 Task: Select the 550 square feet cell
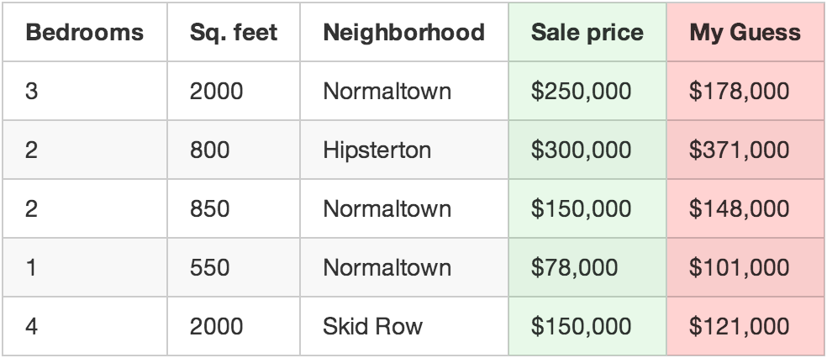pos(209,268)
